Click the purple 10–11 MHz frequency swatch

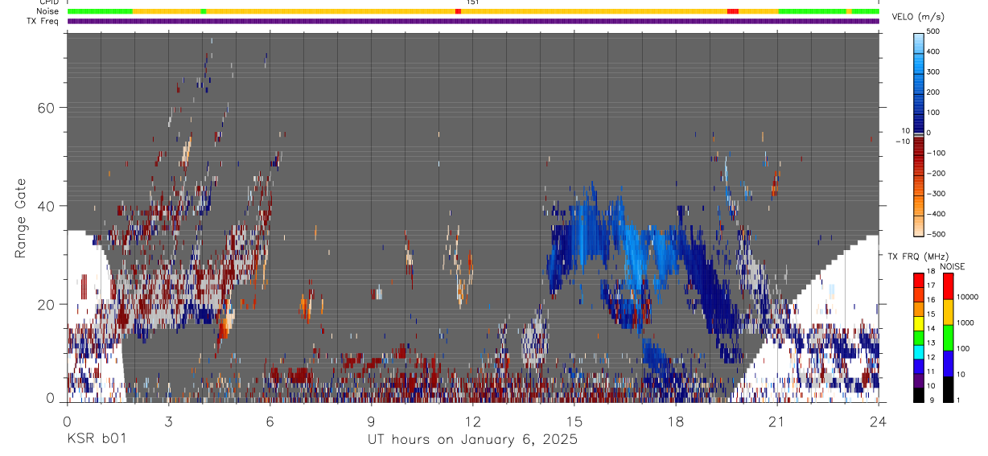point(919,380)
